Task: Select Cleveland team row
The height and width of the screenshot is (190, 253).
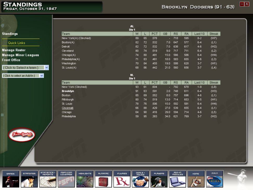Action: (x=141, y=51)
